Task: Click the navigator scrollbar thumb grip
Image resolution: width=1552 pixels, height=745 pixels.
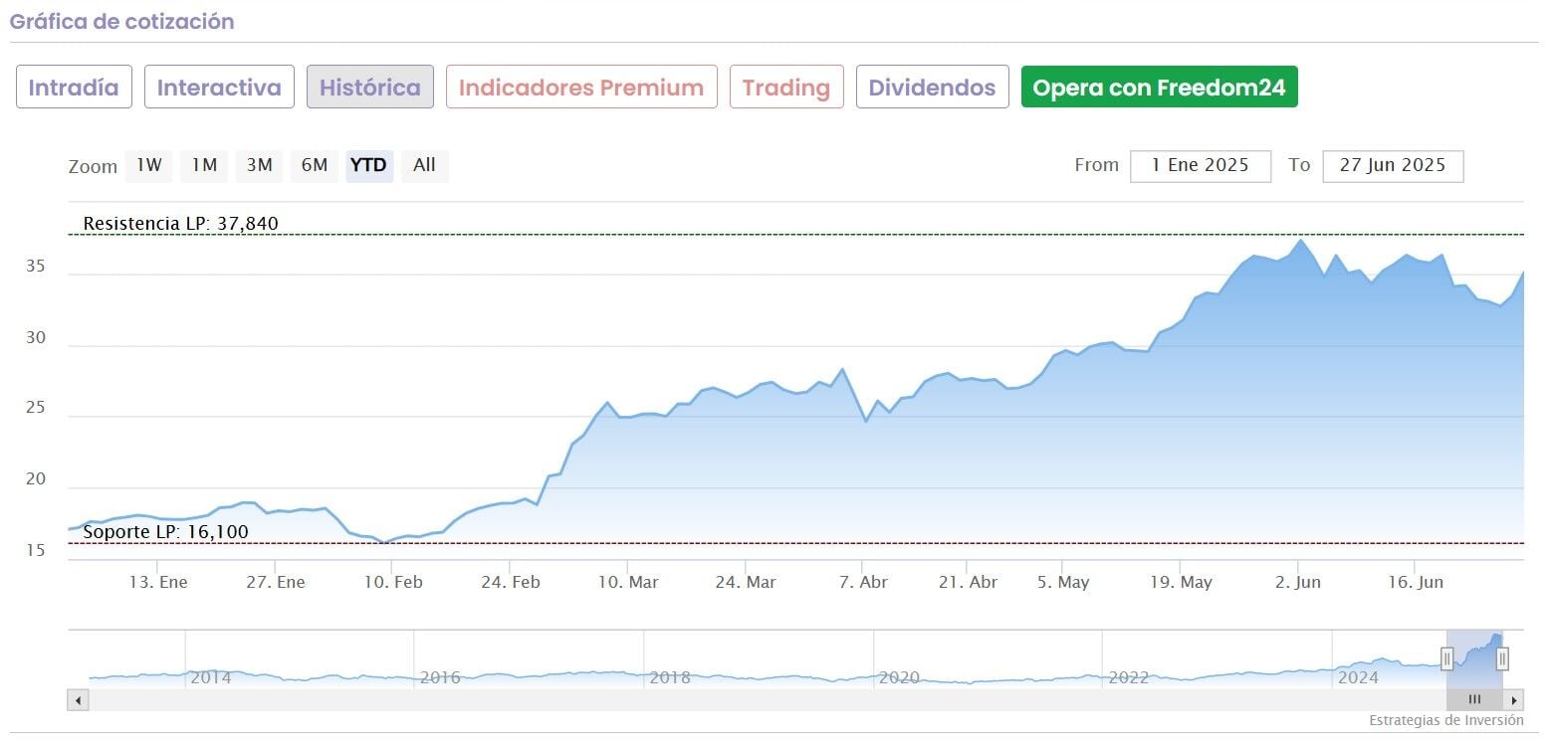Action: 1474,699
